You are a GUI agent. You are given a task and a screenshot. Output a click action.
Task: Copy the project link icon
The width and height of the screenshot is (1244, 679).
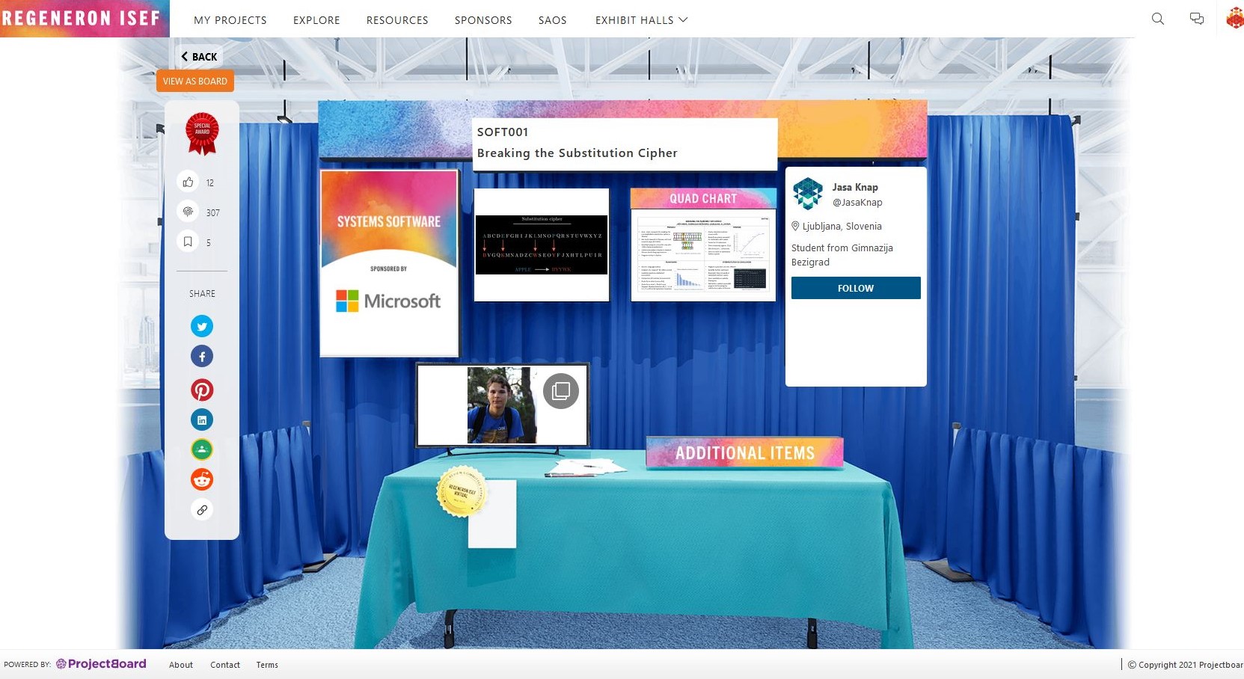202,510
